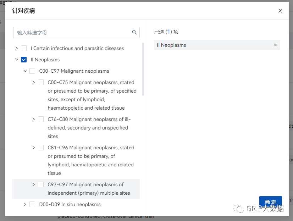293x221 pixels.
Task: Expand I Certain infectious and parasitic diseases
Action: [x=17, y=48]
